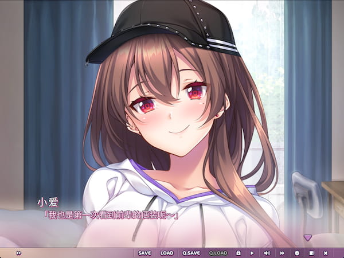Click the fast-forward icon at the bar's left end

click(x=19, y=253)
